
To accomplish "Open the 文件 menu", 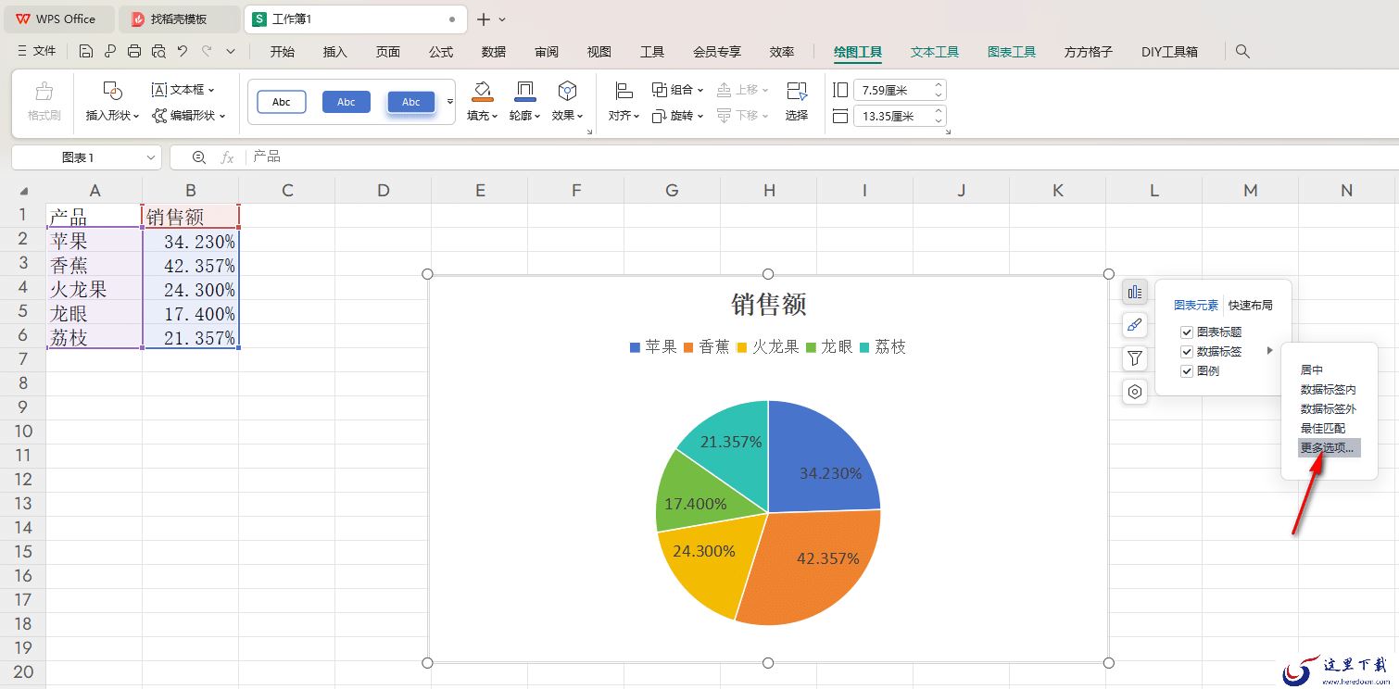I will click(37, 52).
